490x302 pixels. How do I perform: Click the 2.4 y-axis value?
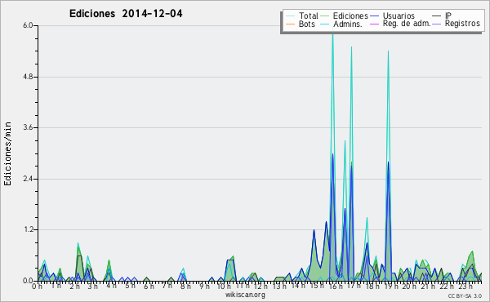click(28, 179)
